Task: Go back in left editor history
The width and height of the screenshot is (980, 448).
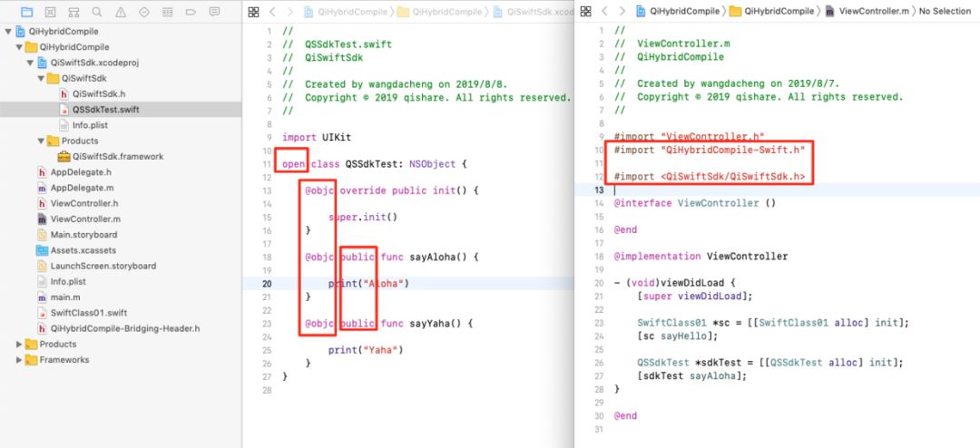Action: (272, 12)
